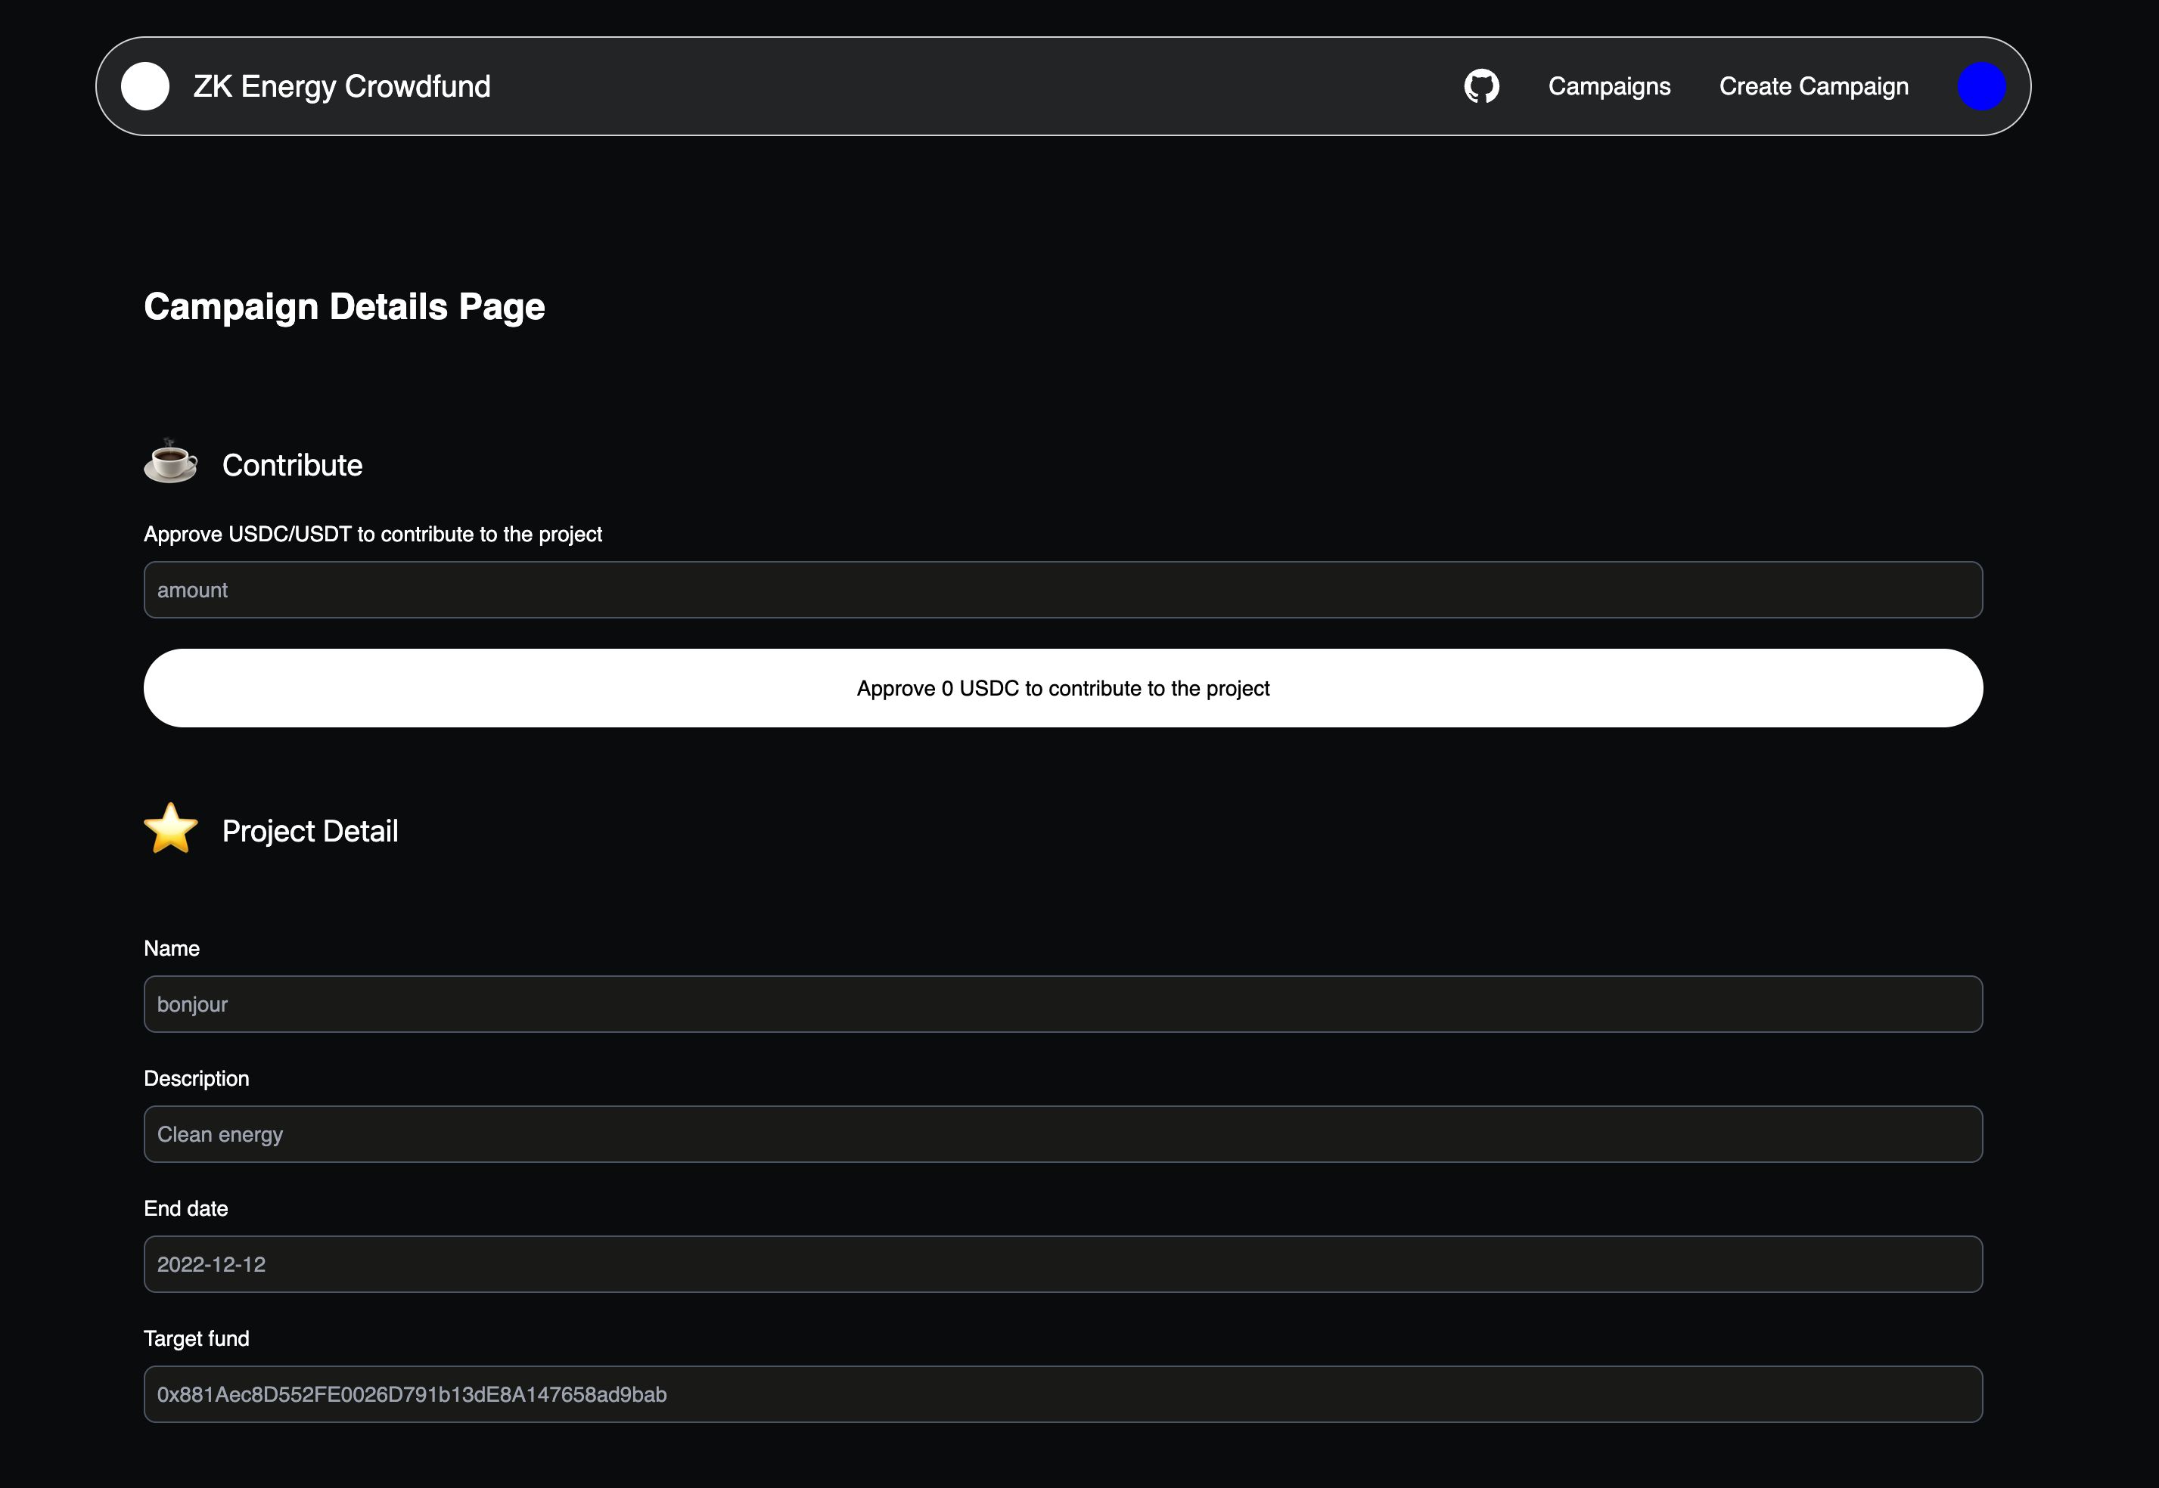Click the amount input field
The height and width of the screenshot is (1488, 2159).
coord(1063,587)
